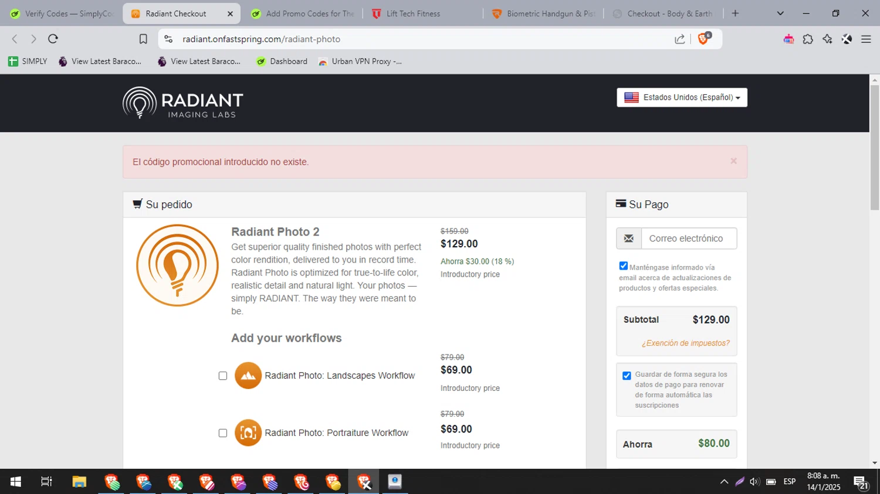The width and height of the screenshot is (880, 494).
Task: Click the $129.00 subtotal amount
Action: coord(711,320)
